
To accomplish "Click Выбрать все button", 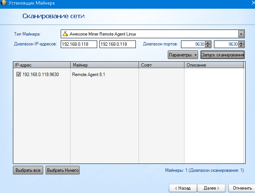I will (x=28, y=170).
